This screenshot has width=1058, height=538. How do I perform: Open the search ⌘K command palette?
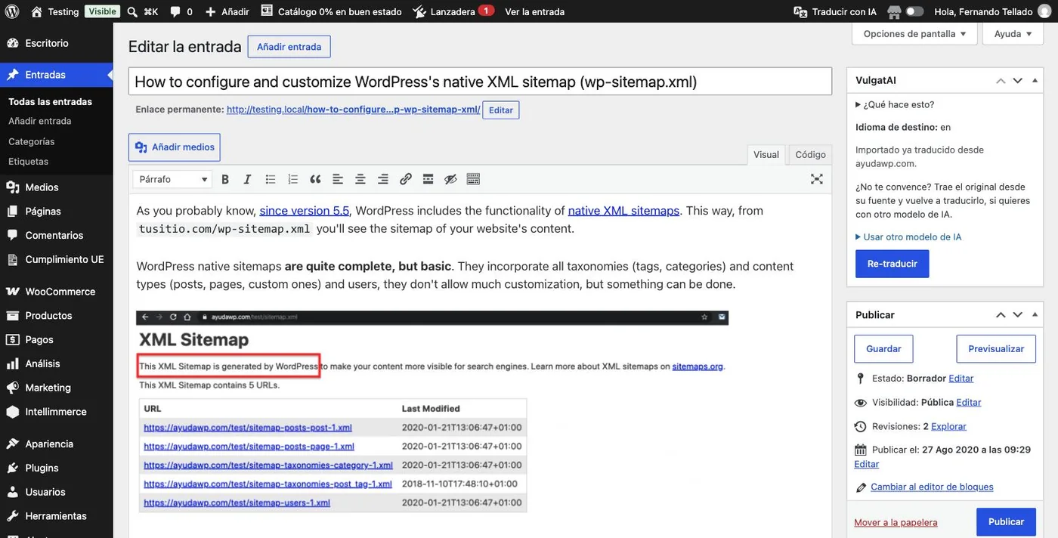point(142,11)
